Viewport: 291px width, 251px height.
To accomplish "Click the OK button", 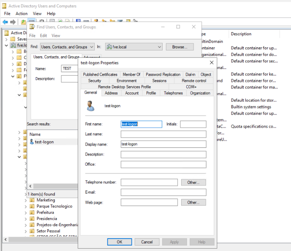I will click(120, 242).
